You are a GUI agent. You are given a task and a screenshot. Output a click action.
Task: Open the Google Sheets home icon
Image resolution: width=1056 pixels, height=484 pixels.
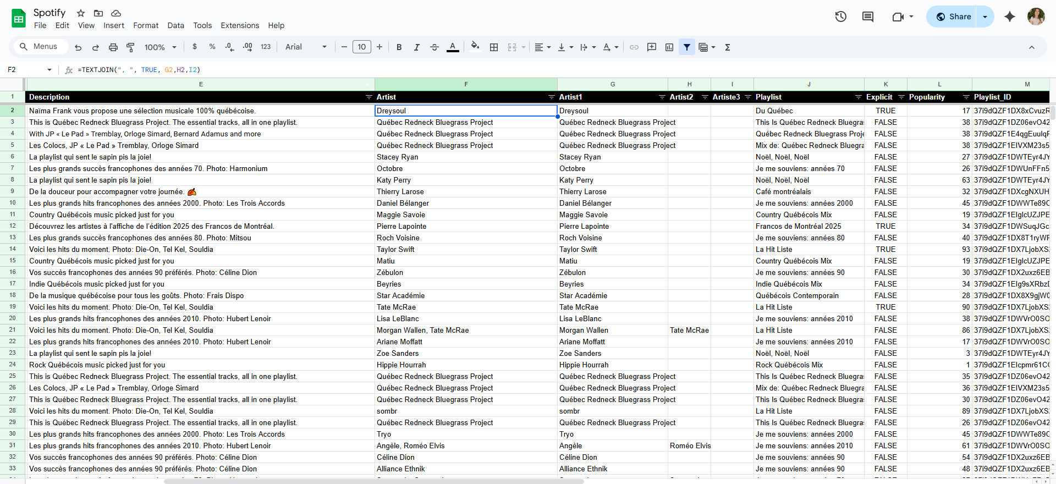[x=19, y=18]
